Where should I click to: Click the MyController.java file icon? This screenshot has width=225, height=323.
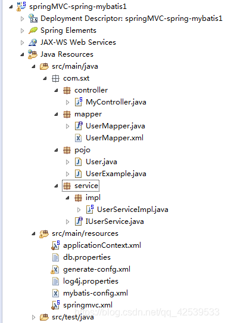(79, 102)
